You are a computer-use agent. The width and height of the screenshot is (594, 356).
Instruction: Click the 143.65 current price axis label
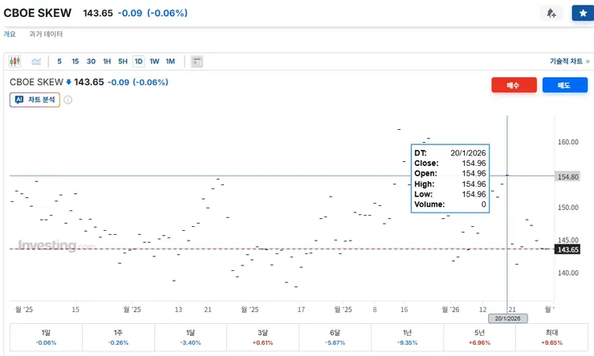(568, 249)
